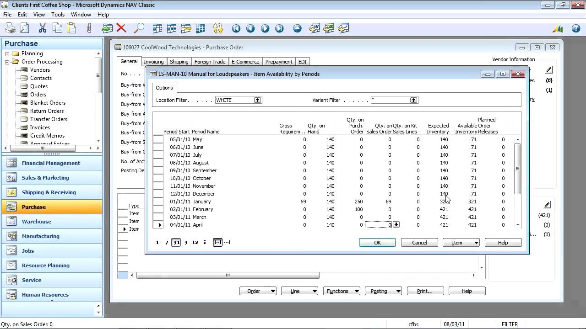Click upper pencil icon in Purchase Order window
This screenshot has height=329, width=586.
549,70
